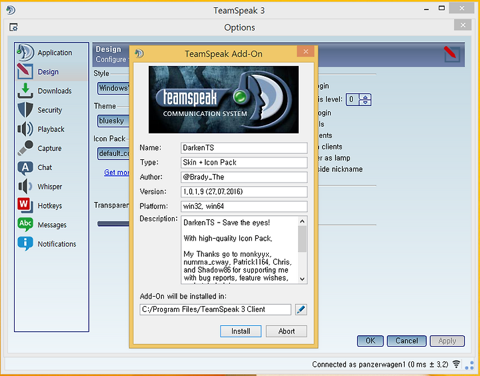Increase the level spinner value
480x376 pixels.
365,97
